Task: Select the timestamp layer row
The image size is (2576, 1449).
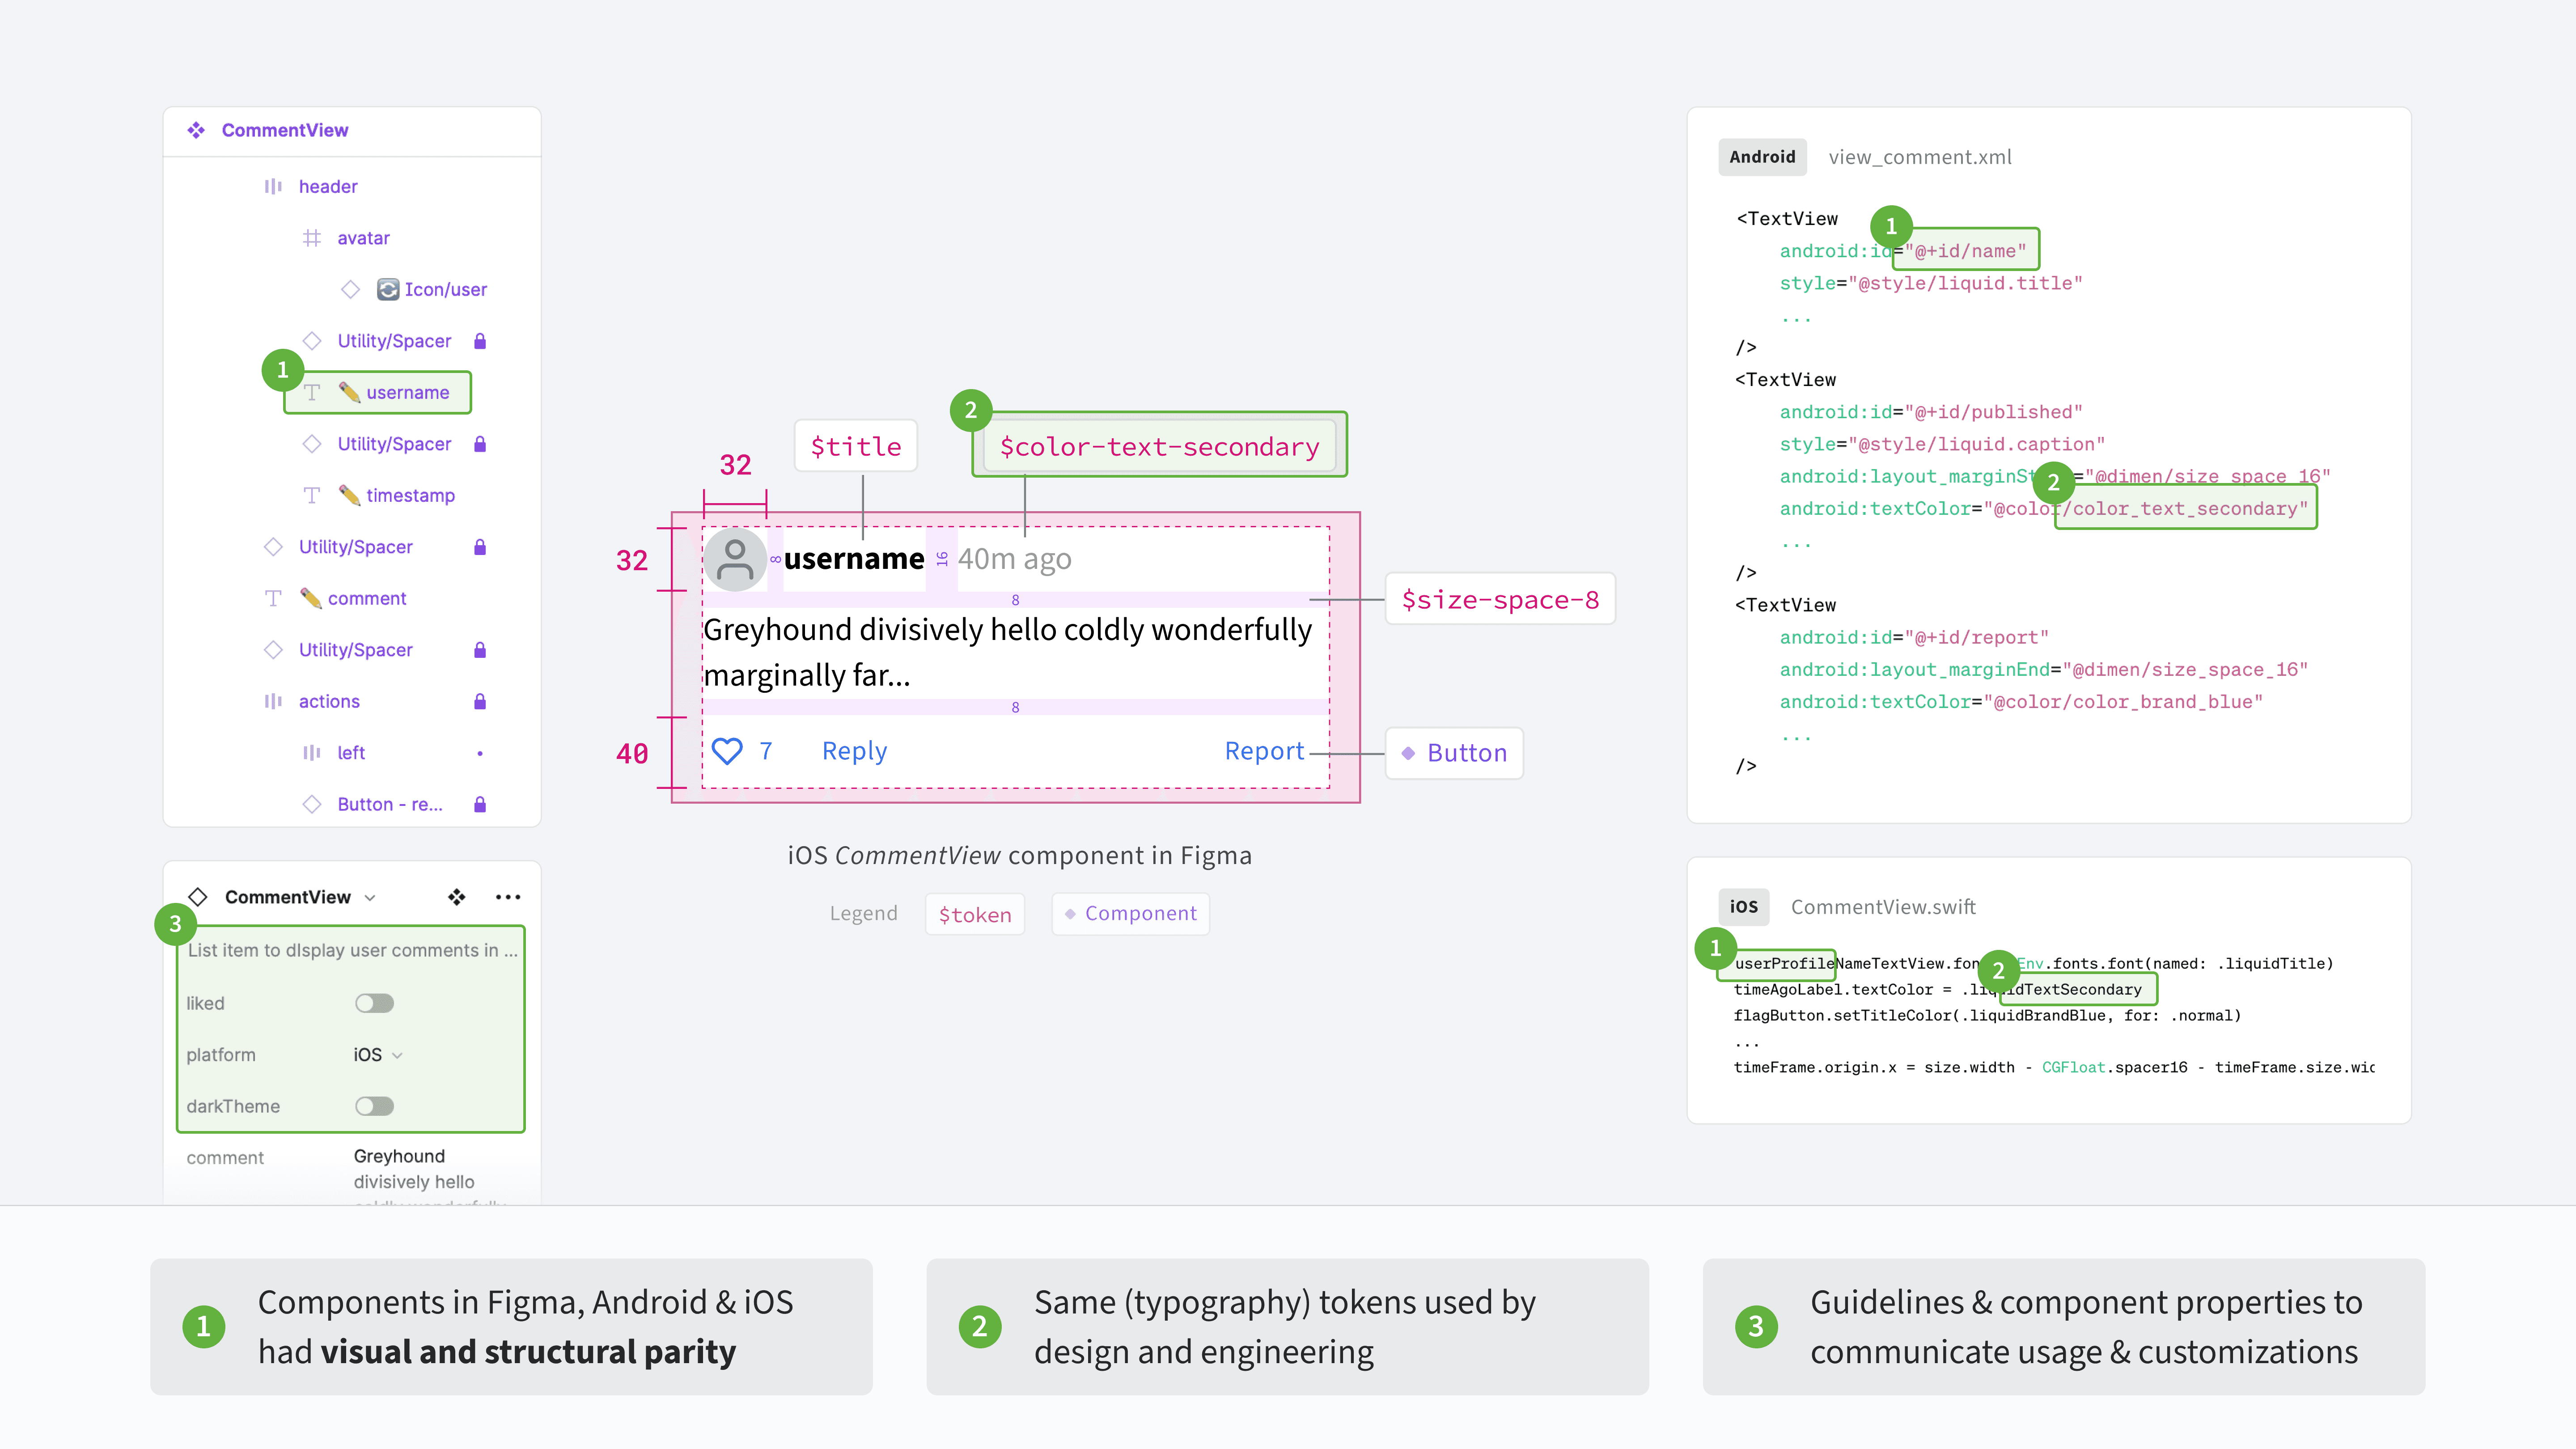Action: point(352,495)
